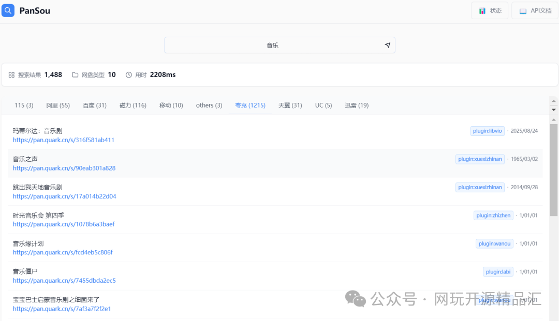
Task: Click the PanSou magnifier logo icon
Action: coord(9,10)
